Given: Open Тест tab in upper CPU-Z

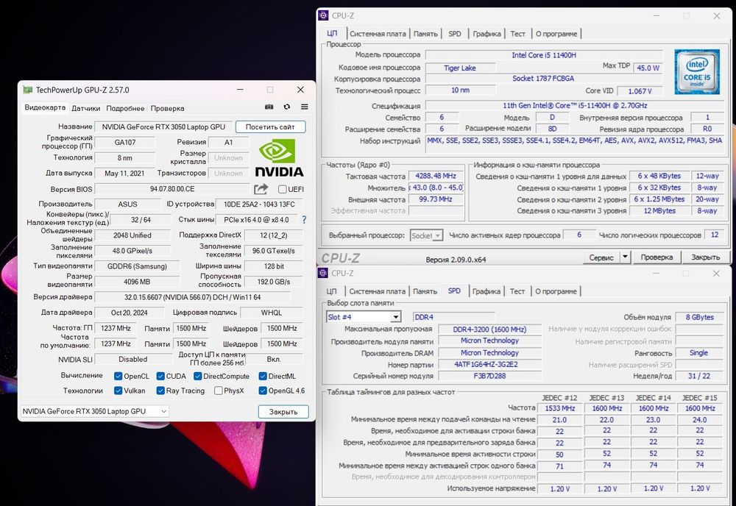Looking at the screenshot, I should (x=517, y=34).
